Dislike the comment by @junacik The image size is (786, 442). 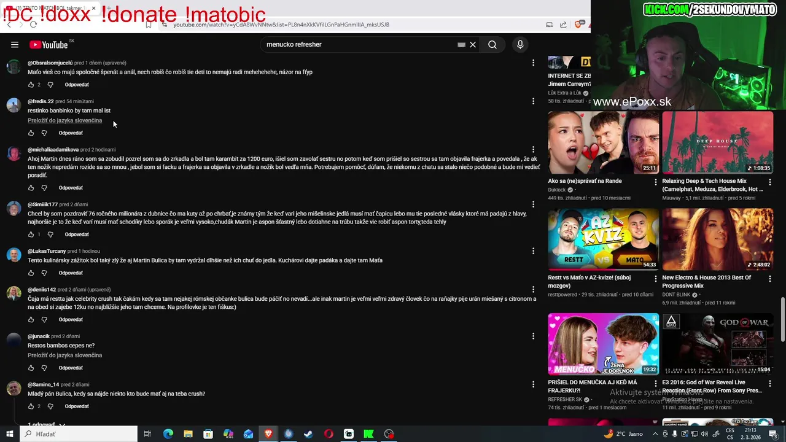click(x=44, y=368)
